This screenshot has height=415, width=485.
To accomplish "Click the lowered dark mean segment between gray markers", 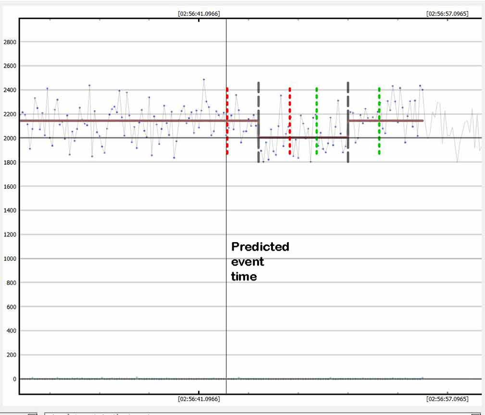I will pos(303,137).
